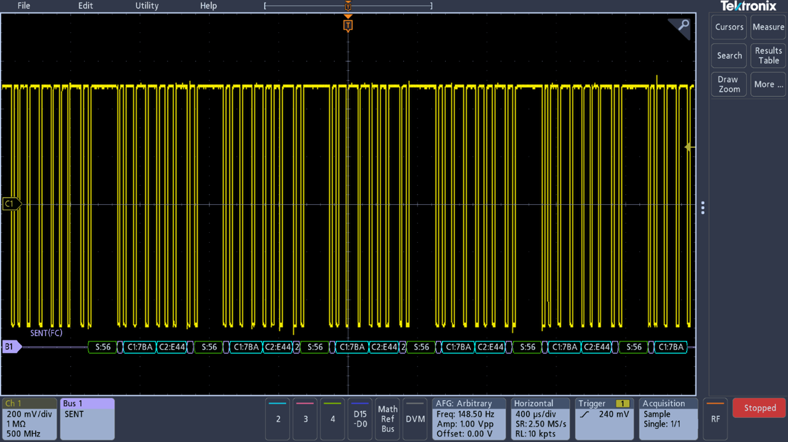Toggle the RF channel button
The width and height of the screenshot is (788, 442).
tap(715, 419)
